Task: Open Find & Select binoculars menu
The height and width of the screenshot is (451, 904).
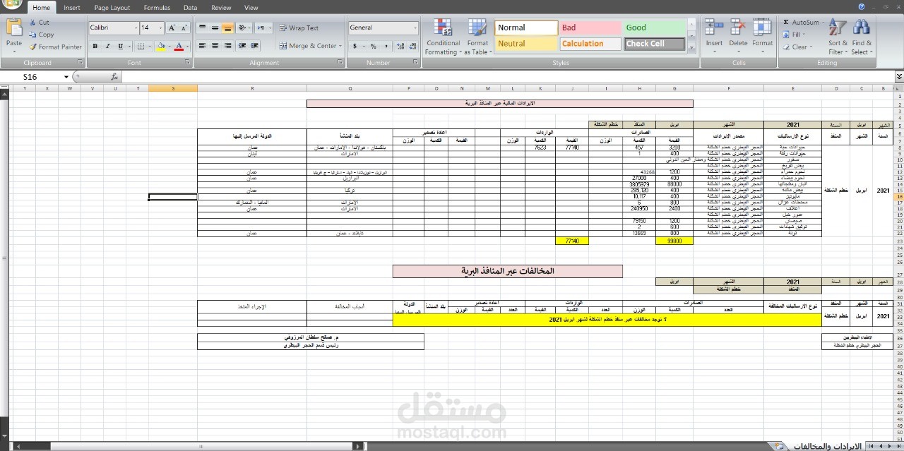Action: pos(862,37)
